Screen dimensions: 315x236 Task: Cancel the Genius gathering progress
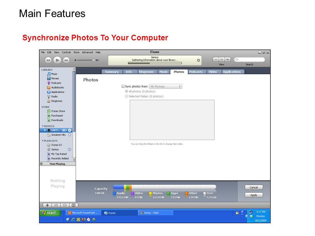[199, 60]
